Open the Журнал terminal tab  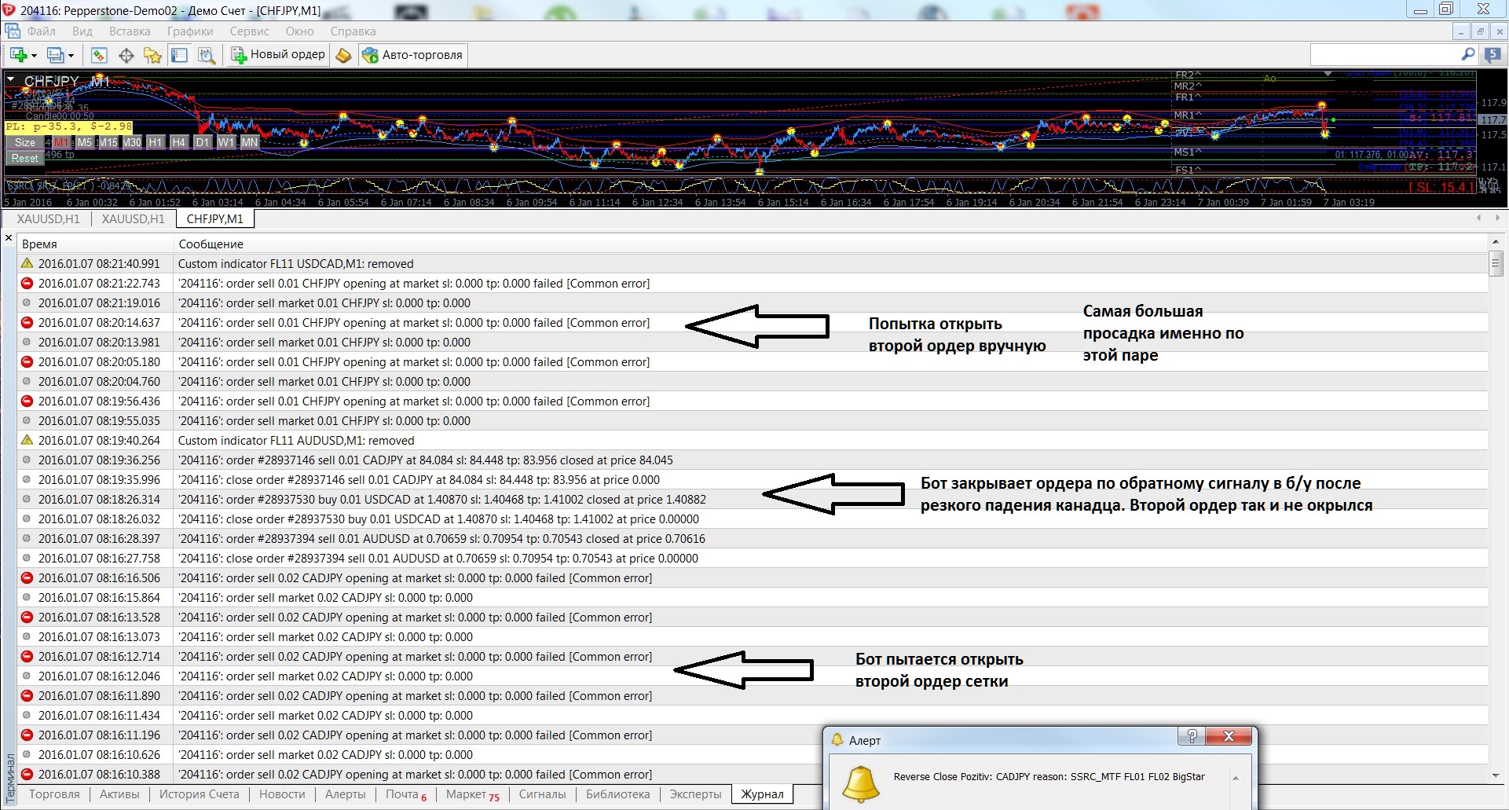point(762,794)
